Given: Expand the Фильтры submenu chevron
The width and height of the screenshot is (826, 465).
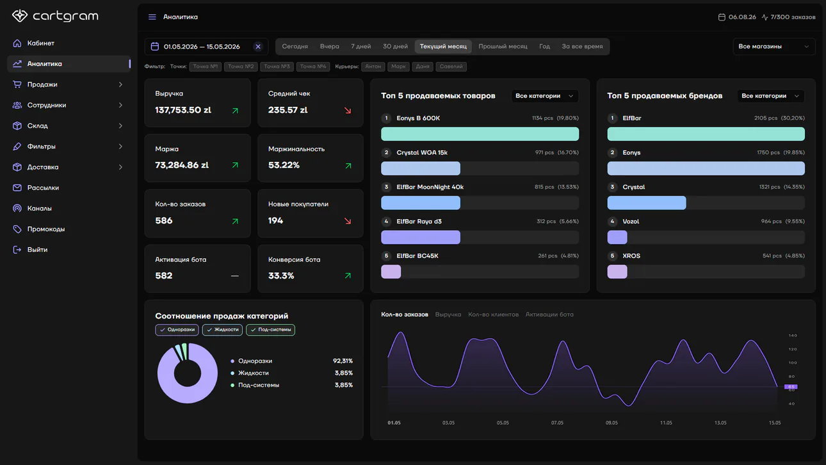Looking at the screenshot, I should click(x=120, y=147).
